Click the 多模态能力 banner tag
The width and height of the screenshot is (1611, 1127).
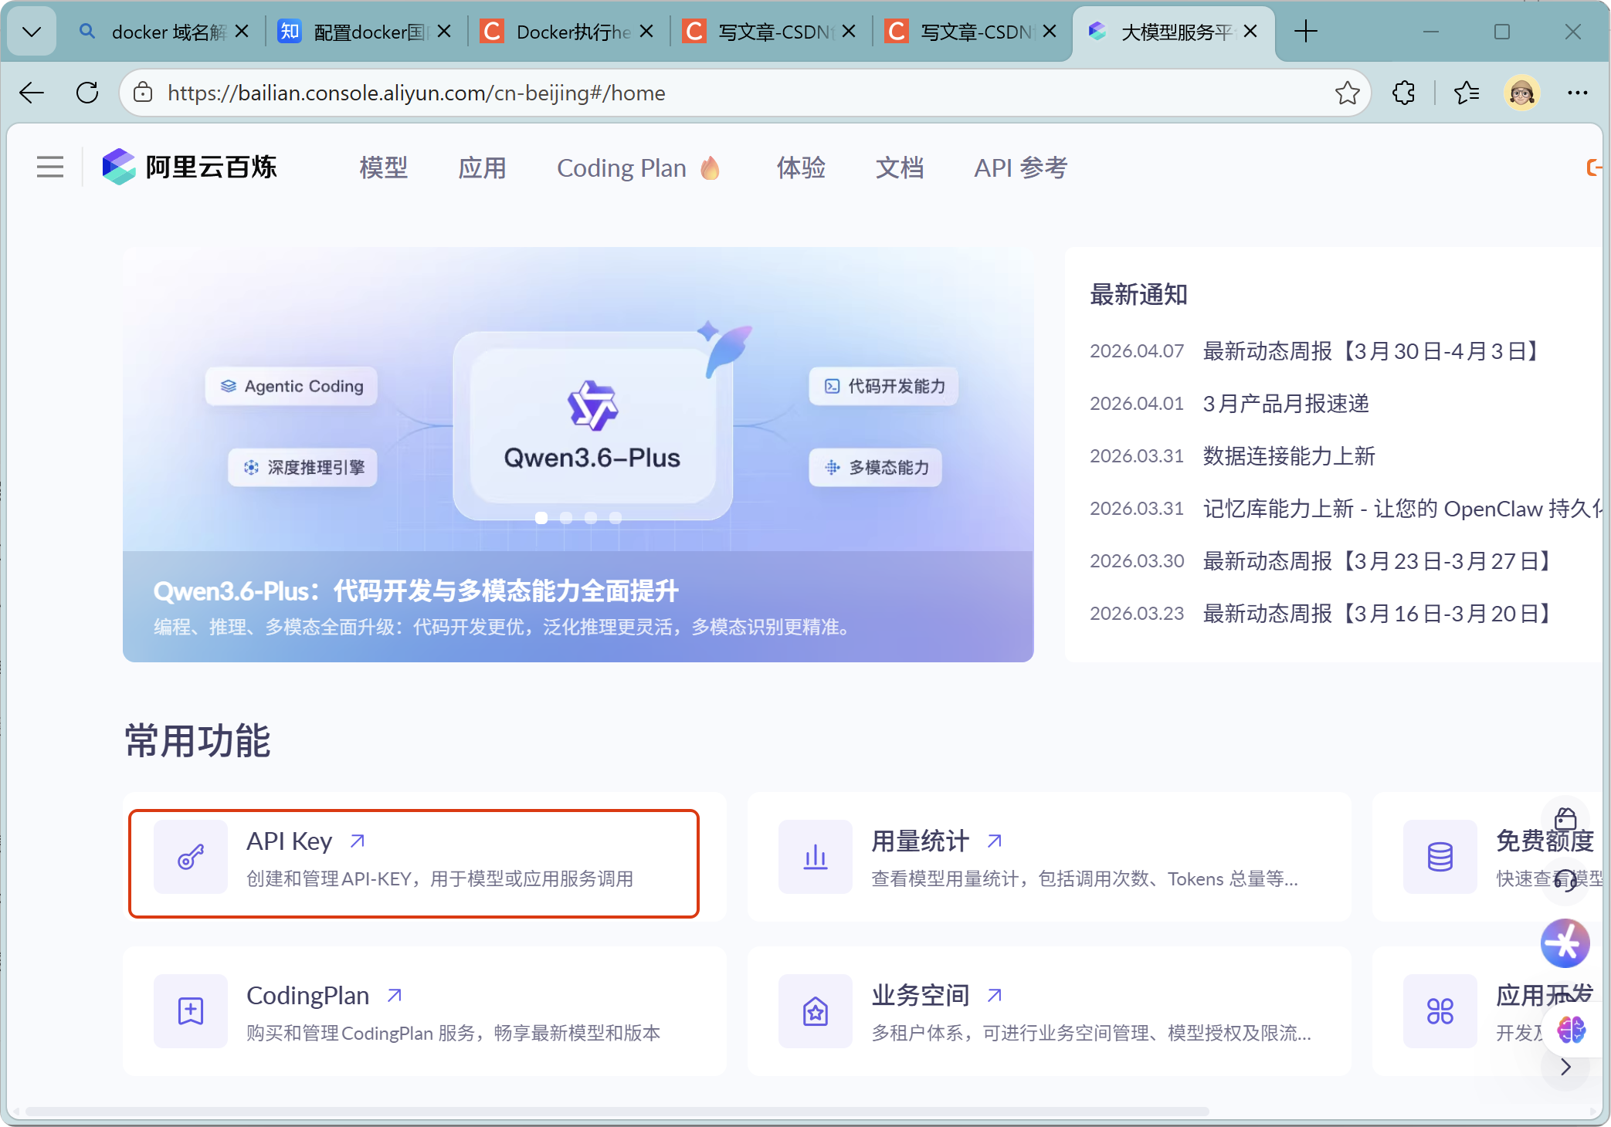(x=876, y=467)
